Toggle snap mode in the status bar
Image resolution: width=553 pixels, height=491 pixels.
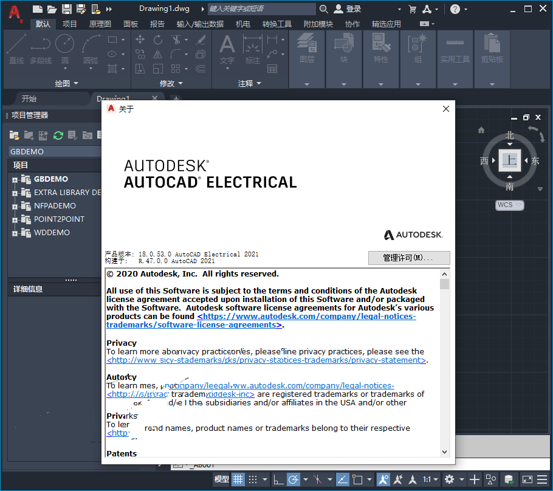pos(253,479)
